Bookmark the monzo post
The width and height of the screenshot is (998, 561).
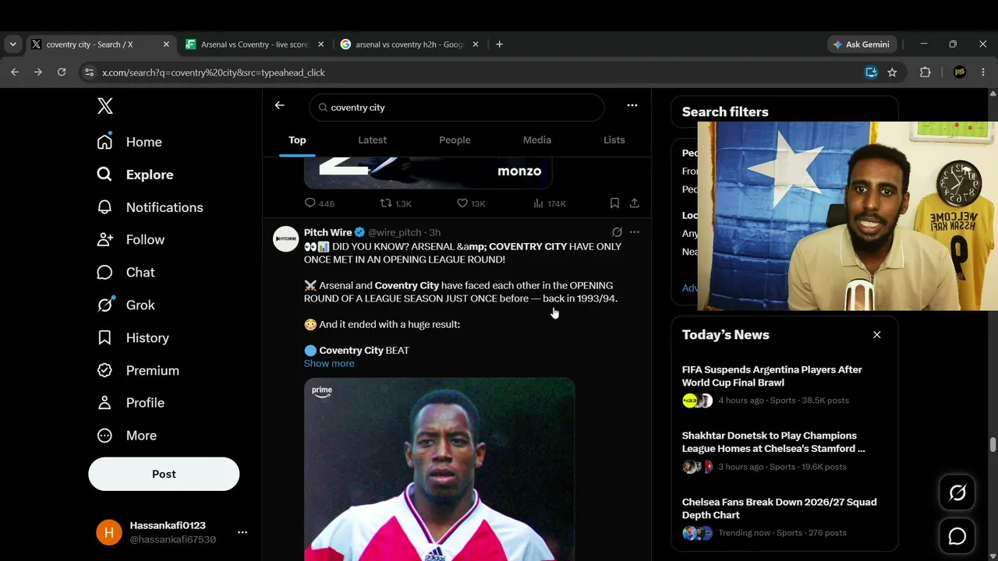(614, 203)
